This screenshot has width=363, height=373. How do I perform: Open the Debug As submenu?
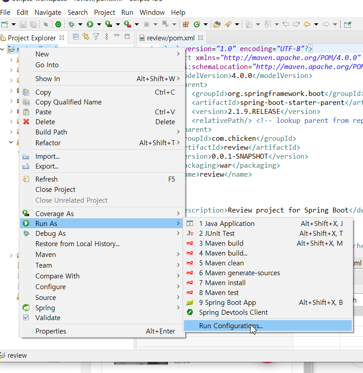pyautogui.click(x=102, y=234)
